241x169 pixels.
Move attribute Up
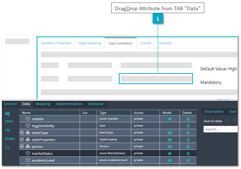[8, 130]
